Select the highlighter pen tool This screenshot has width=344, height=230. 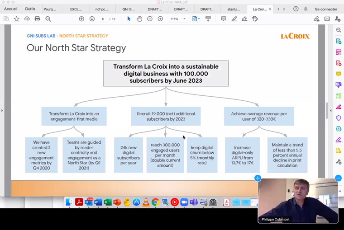234,19
